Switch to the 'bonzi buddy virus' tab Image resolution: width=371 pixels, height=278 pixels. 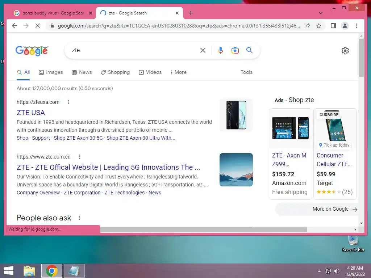(x=53, y=13)
